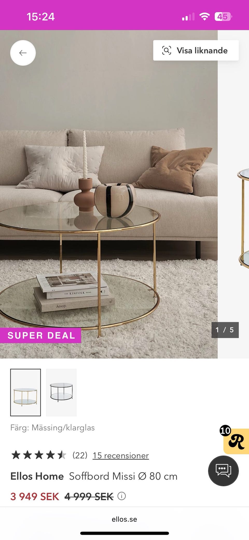Tap the SUPER DEAL badge
The image size is (249, 540).
point(40,335)
